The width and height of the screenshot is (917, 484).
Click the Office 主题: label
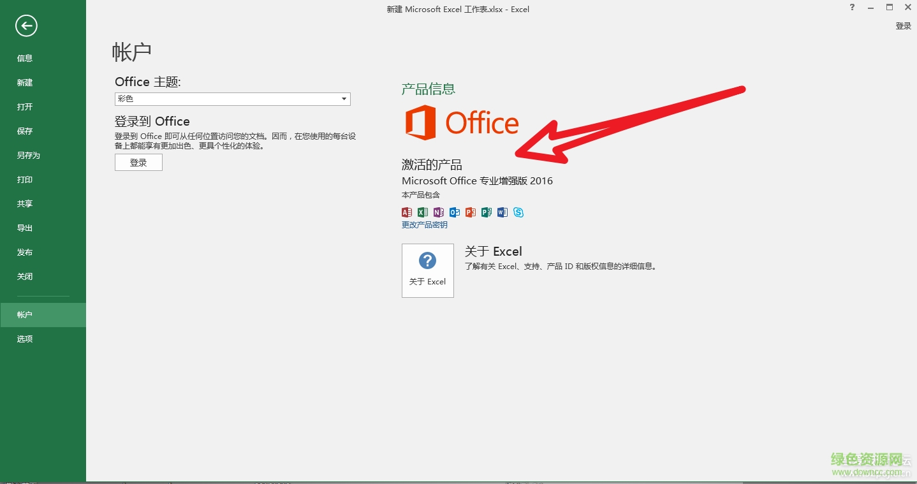point(148,82)
